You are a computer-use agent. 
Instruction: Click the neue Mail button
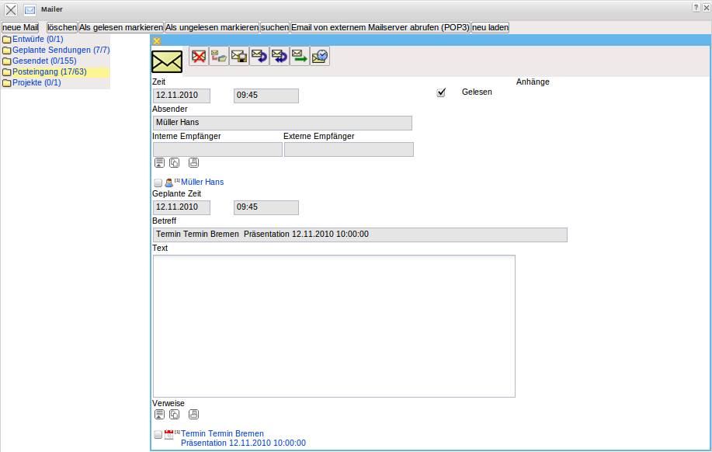pyautogui.click(x=20, y=27)
